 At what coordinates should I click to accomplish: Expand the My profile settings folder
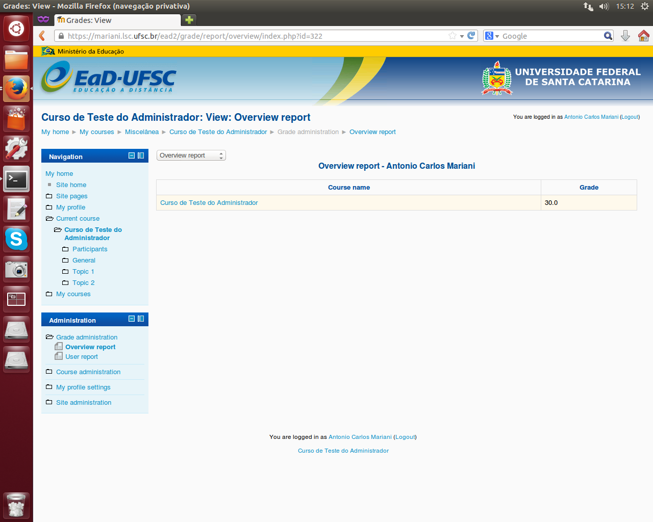tap(49, 387)
